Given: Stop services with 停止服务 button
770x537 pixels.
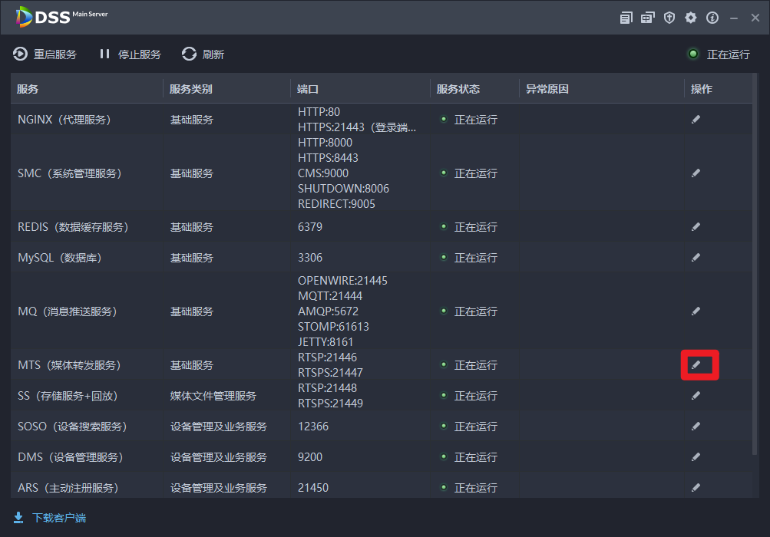Looking at the screenshot, I should [130, 54].
